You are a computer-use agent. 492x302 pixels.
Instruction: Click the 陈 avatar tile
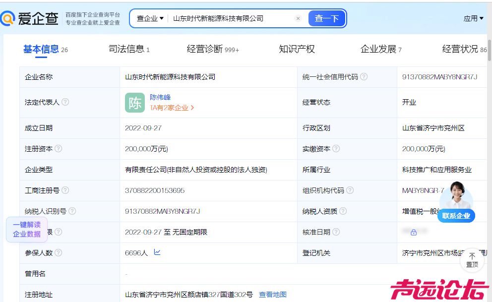135,103
